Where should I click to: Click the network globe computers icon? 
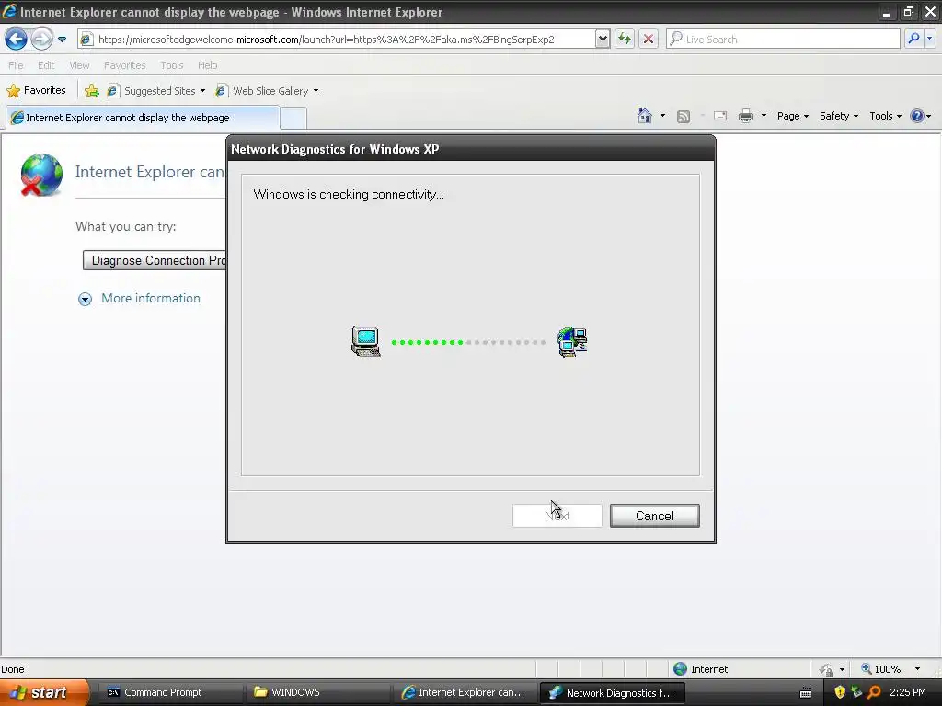point(572,342)
